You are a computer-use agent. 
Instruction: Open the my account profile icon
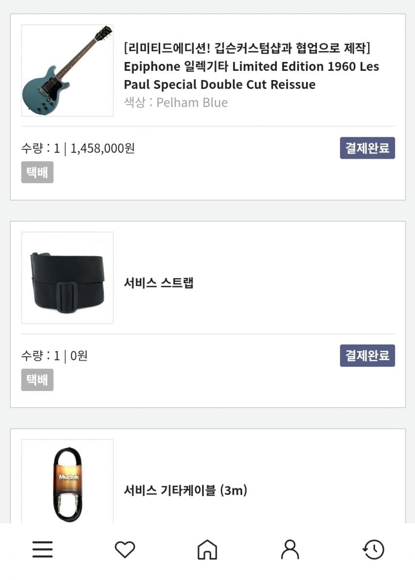coord(290,550)
